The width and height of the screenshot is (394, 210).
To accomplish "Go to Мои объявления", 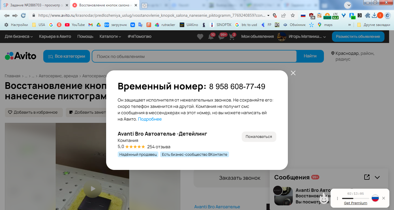I will pos(258,36).
